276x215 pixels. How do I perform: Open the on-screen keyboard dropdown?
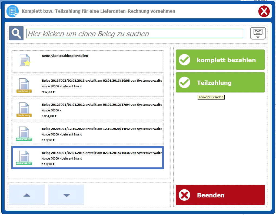258,33
